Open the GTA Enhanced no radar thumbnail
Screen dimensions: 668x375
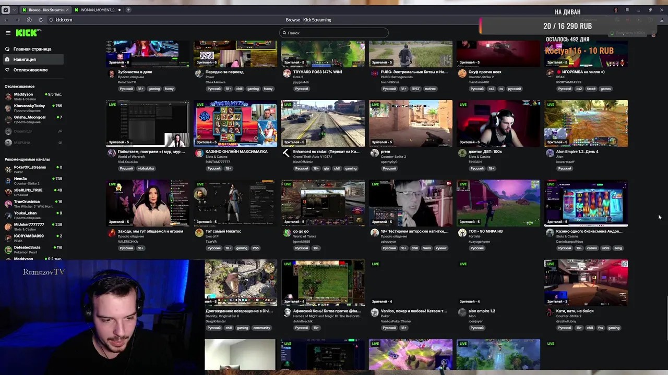click(x=323, y=123)
